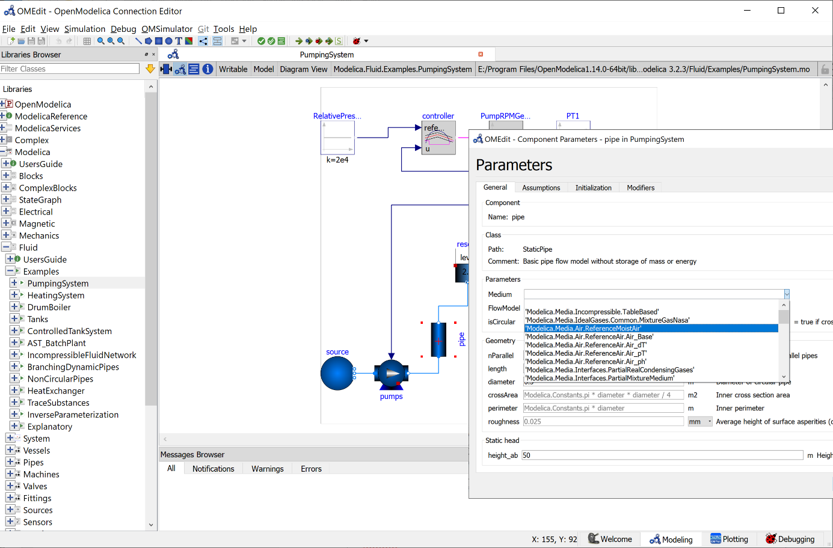Collapse the Fluid library tree node
The image size is (833, 548).
[6, 247]
